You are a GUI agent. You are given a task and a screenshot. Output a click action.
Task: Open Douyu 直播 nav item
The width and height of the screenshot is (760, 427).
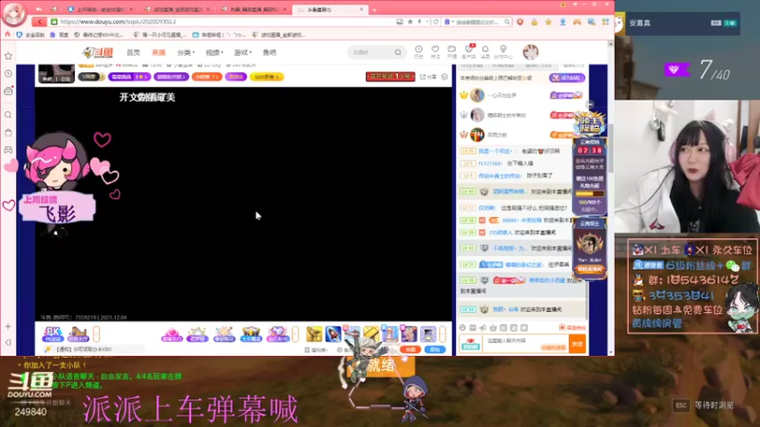pos(159,52)
